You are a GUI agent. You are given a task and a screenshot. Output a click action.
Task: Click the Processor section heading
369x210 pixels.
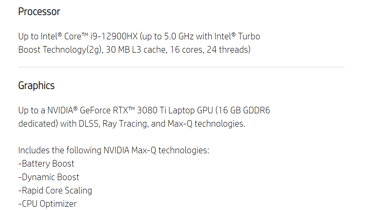tap(39, 12)
